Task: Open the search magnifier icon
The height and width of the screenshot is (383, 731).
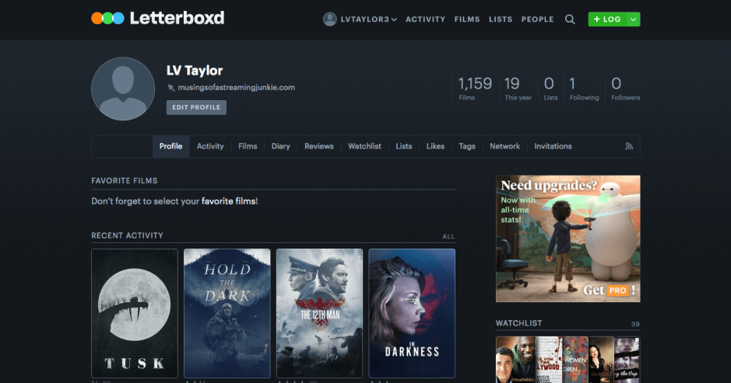Action: click(x=571, y=19)
